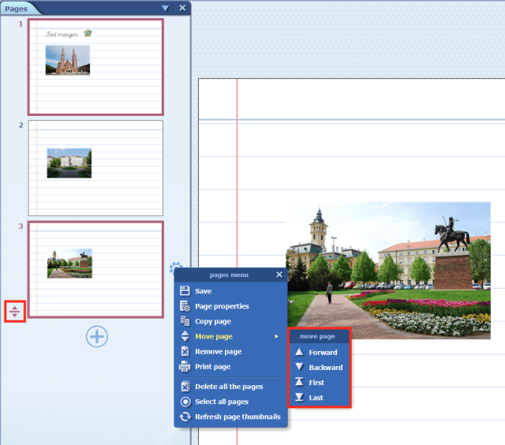Click the Refresh page thumbnails icon
505x445 pixels.
coord(185,417)
